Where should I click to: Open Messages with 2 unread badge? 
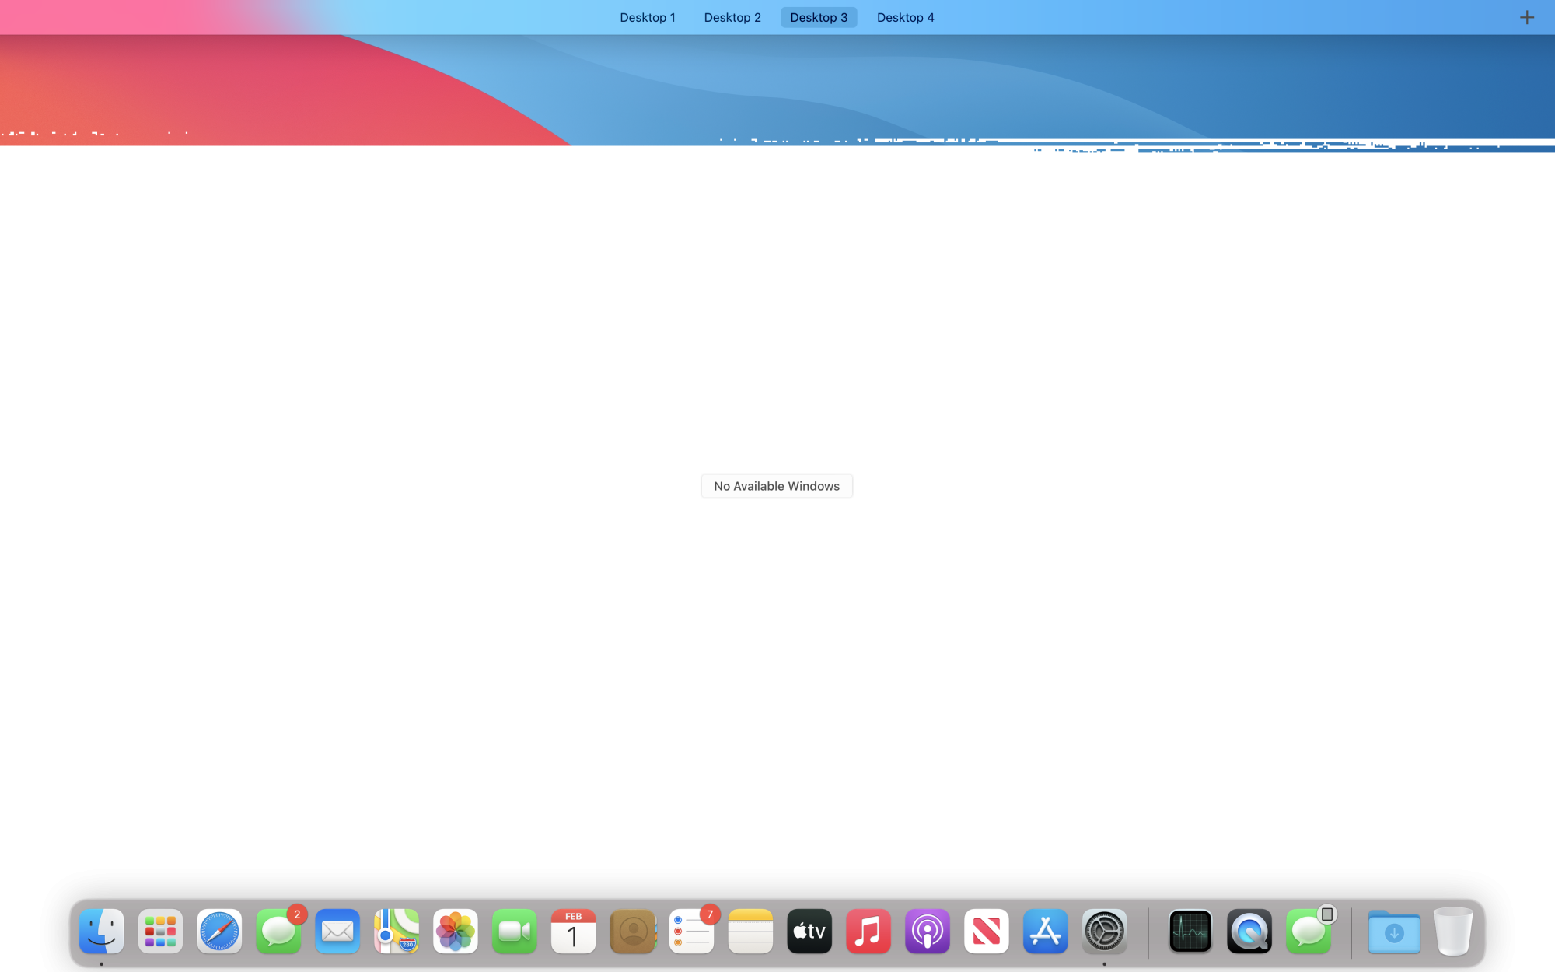(x=278, y=931)
